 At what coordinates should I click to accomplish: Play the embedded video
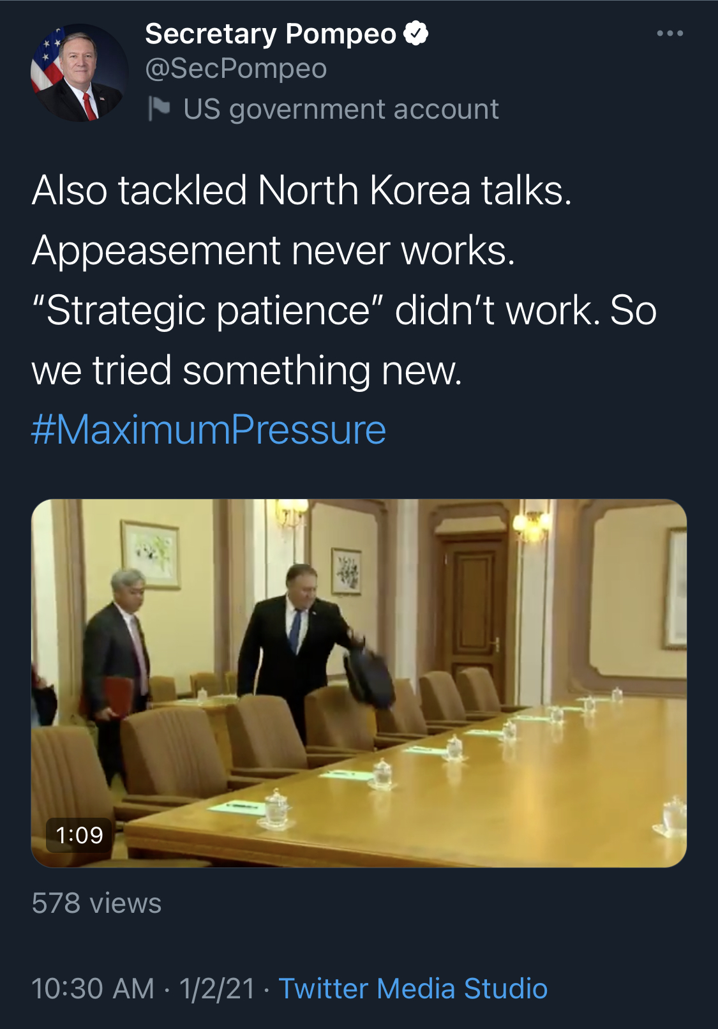click(359, 683)
